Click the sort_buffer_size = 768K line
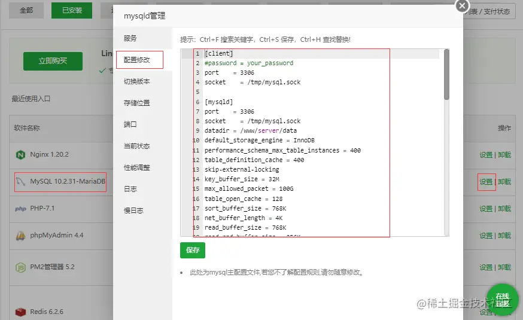 pyautogui.click(x=245, y=208)
